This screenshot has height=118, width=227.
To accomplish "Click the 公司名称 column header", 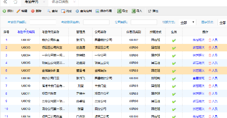I will (x=100, y=32).
